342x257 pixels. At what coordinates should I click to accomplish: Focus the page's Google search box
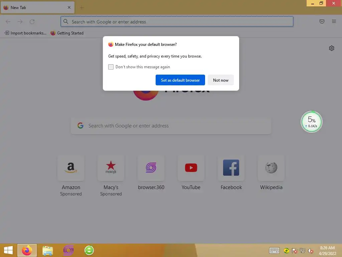point(171,126)
